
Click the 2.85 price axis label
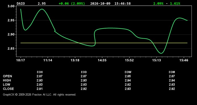pyautogui.click(x=11, y=49)
